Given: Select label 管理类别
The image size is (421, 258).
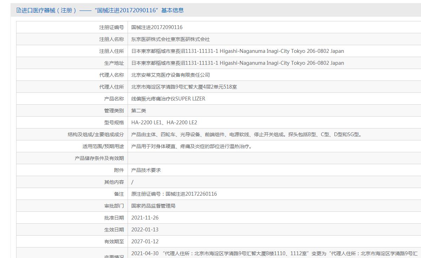Looking at the screenshot, I should 114,111.
